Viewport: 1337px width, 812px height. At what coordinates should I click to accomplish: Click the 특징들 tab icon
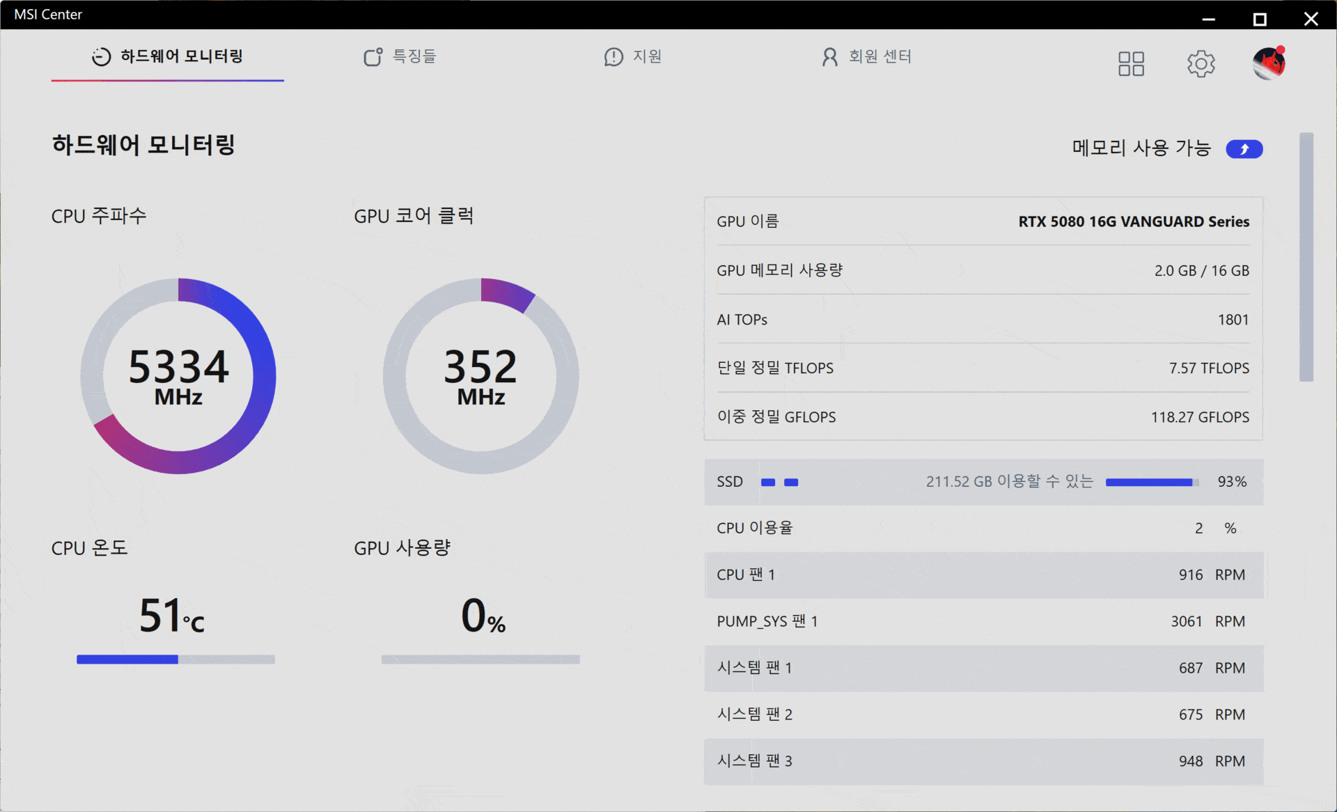click(x=373, y=56)
